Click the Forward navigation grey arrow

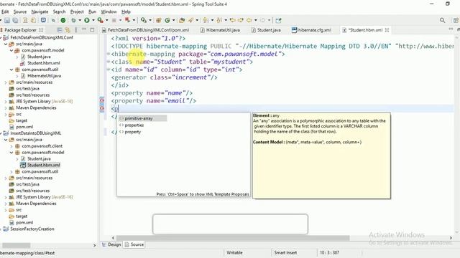263,20
